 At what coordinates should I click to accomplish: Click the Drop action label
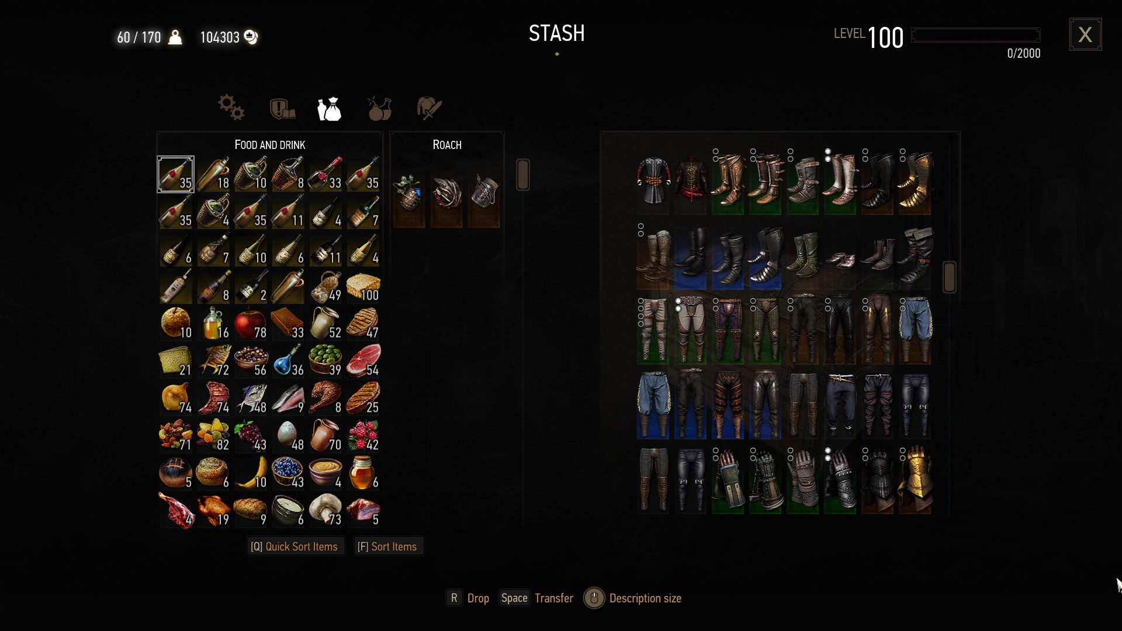(x=478, y=598)
